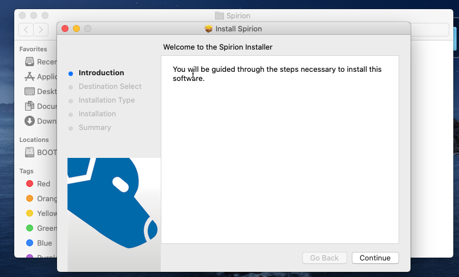Click the Installation Type step

[x=107, y=100]
